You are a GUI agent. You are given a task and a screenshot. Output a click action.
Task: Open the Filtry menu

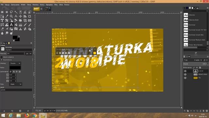point(56,5)
